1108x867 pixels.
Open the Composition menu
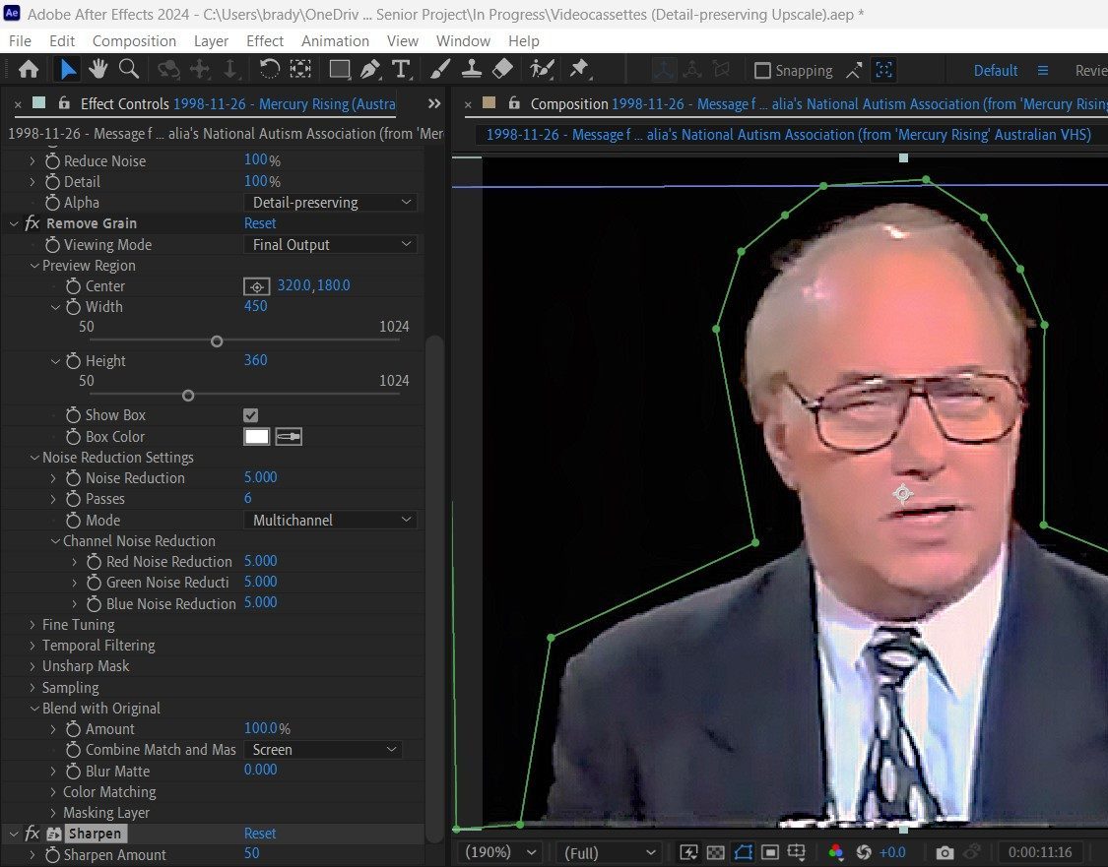(x=134, y=41)
